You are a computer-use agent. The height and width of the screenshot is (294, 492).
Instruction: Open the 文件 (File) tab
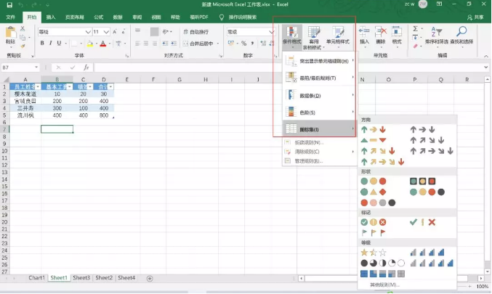[10, 17]
